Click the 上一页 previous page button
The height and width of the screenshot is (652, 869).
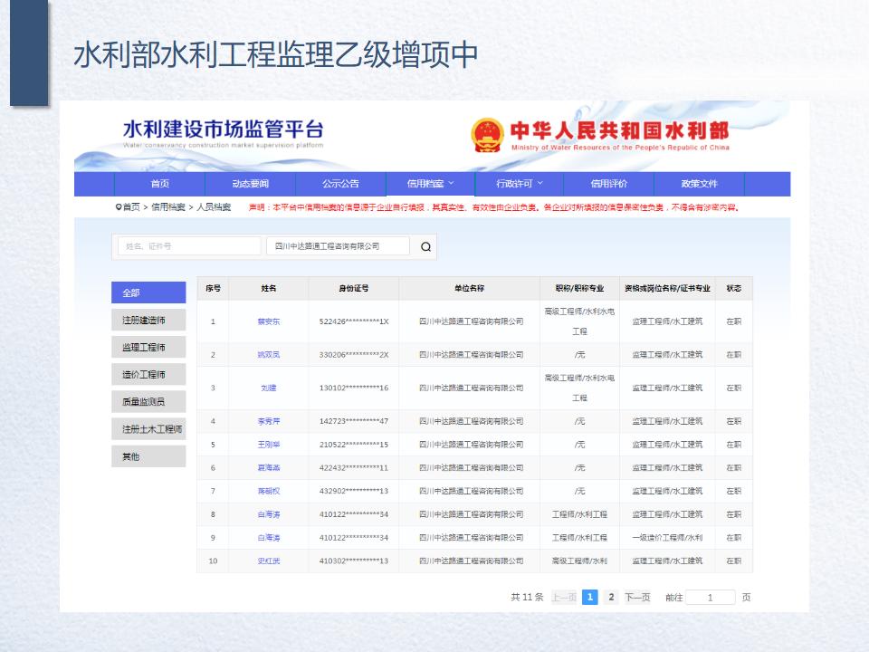[564, 597]
